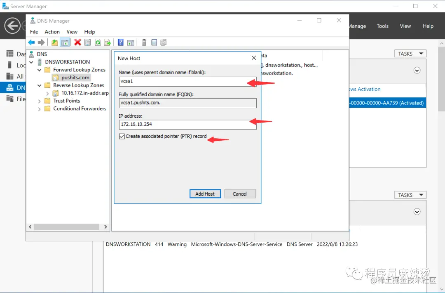Click the Add Host button
Viewport: 445px width, 293px height.
pos(205,194)
